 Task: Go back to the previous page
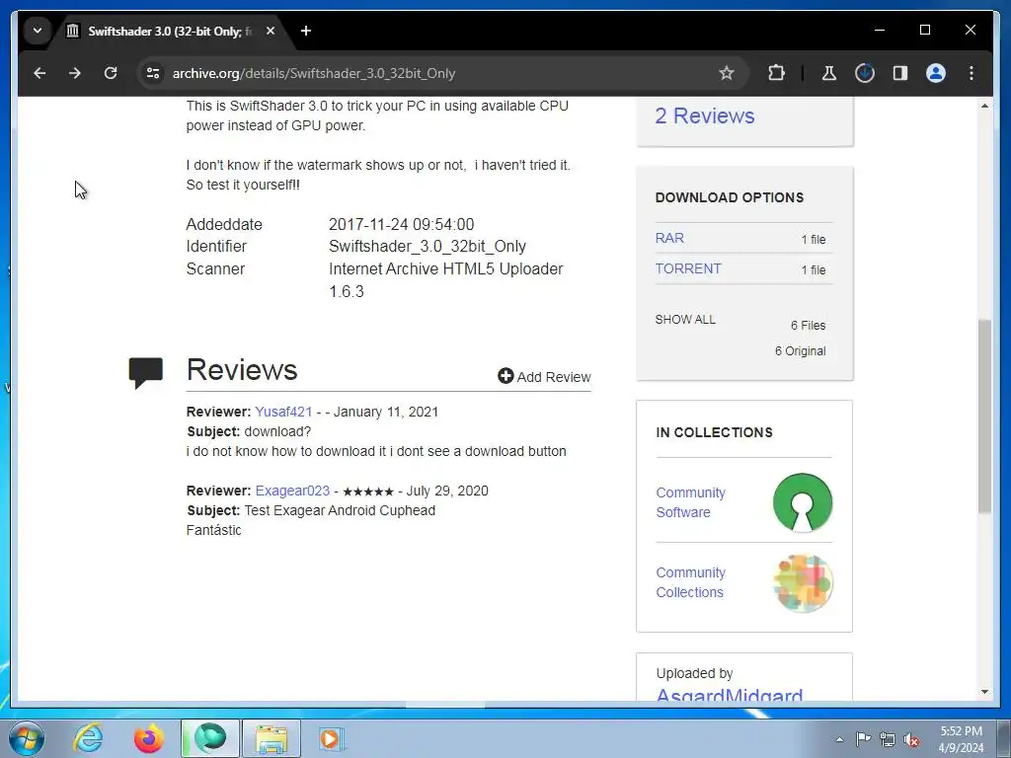[39, 73]
